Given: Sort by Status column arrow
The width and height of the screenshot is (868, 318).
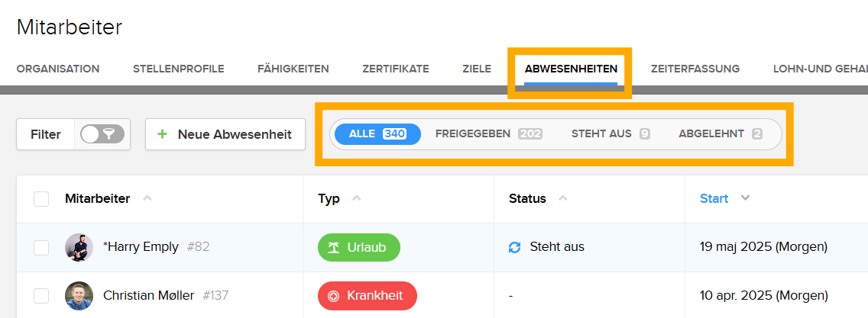Looking at the screenshot, I should [562, 199].
